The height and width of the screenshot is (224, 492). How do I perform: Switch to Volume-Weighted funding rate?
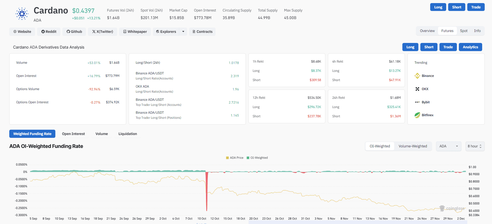coord(412,146)
